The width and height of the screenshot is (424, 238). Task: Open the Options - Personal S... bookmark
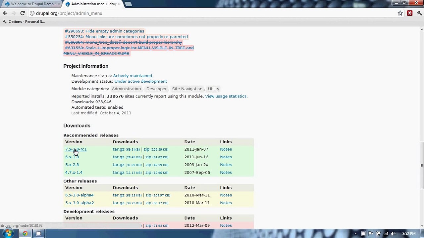(x=24, y=21)
